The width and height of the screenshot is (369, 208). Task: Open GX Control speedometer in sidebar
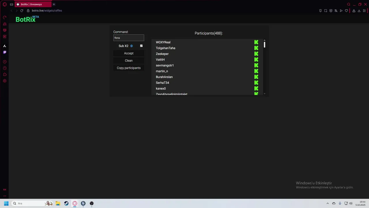tap(5, 18)
